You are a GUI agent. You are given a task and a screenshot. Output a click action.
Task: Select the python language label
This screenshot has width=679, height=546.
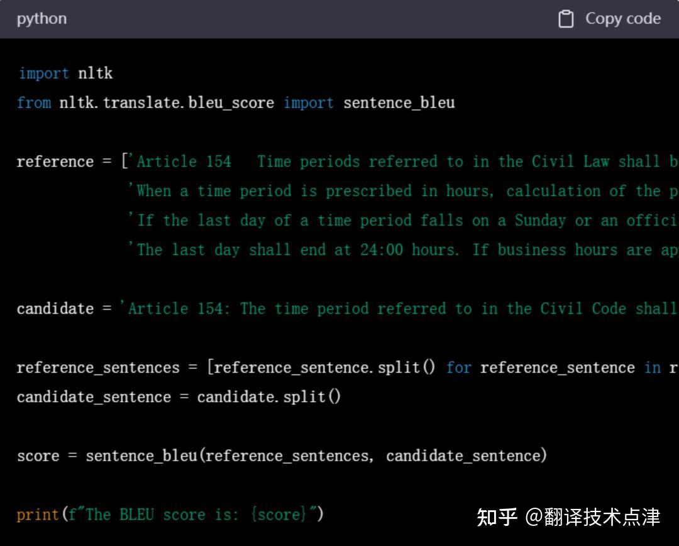point(41,19)
